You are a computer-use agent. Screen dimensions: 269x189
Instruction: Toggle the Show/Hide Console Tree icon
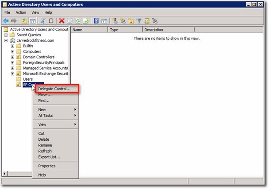click(33, 21)
